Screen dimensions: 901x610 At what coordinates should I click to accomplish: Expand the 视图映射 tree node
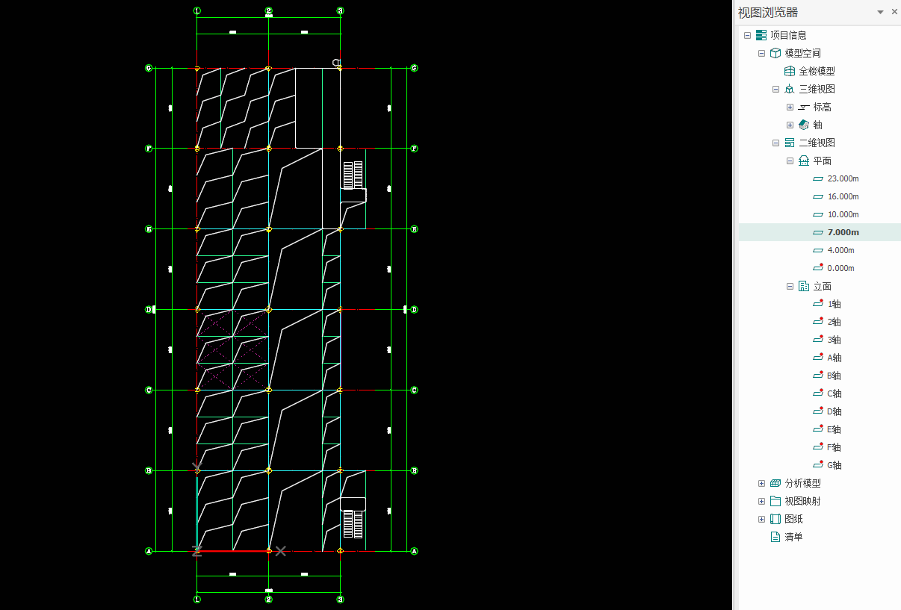point(761,501)
